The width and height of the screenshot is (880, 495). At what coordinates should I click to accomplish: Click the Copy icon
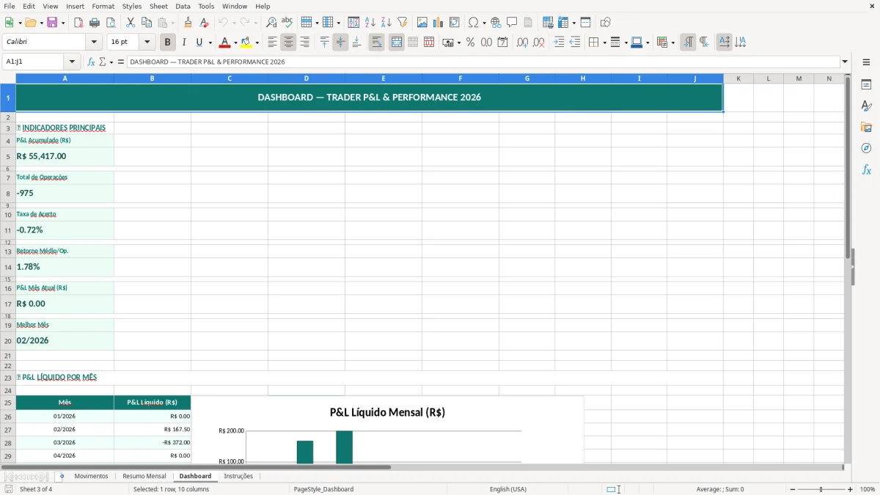pos(147,23)
